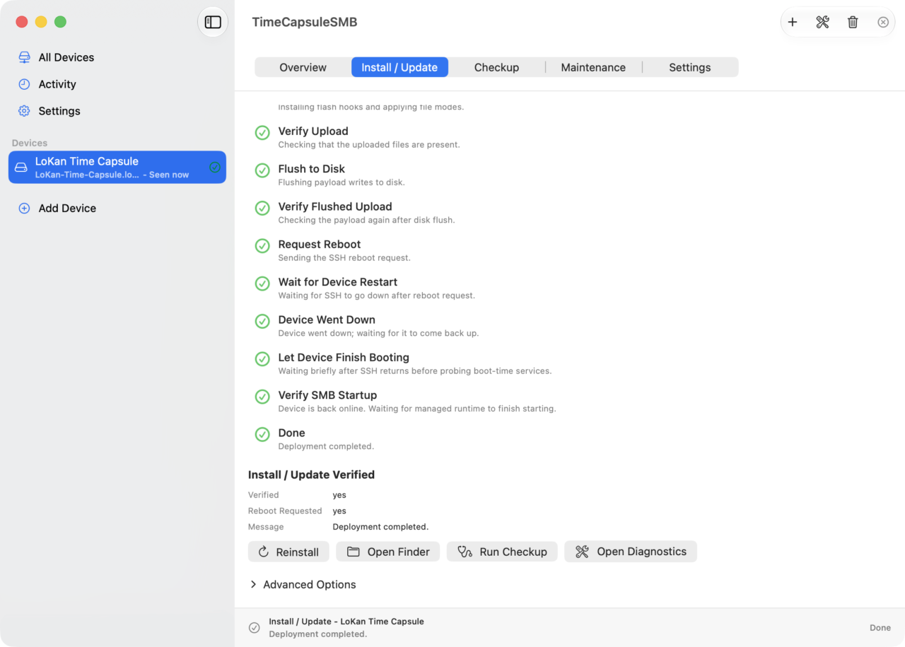905x647 pixels.
Task: Click Install / Update - LoKan Time Capsule status text
Action: 346,622
